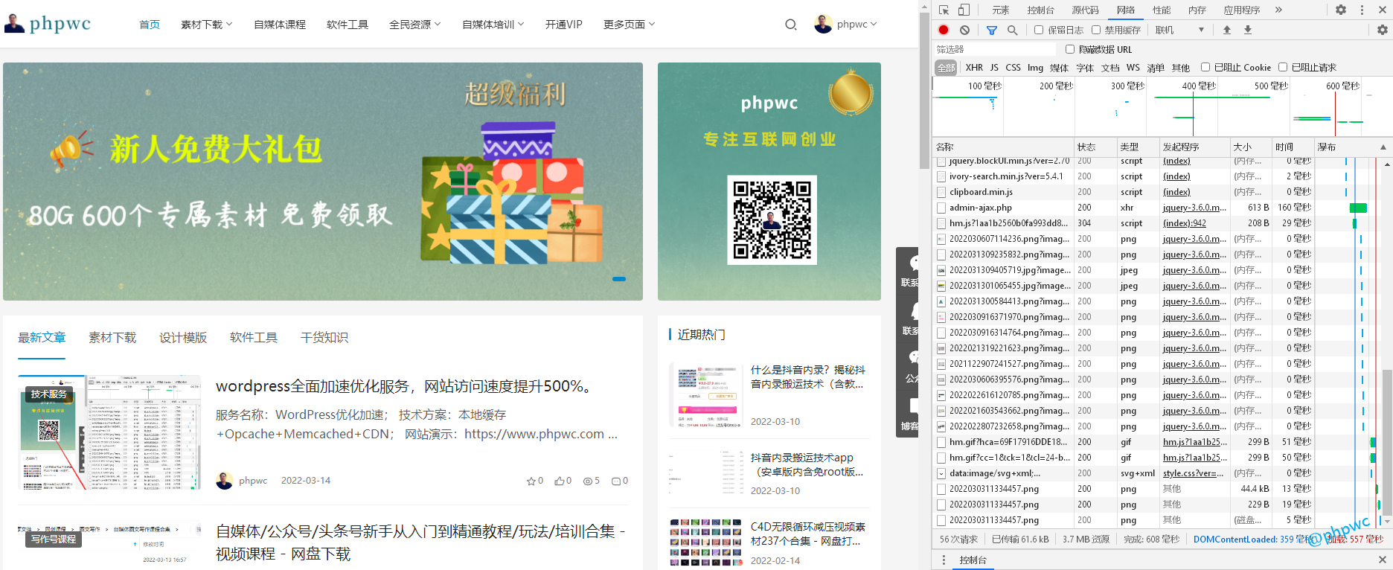Viewport: 1393px width, 570px height.
Task: Expand the 更多页面 nav dropdown
Action: click(x=630, y=25)
